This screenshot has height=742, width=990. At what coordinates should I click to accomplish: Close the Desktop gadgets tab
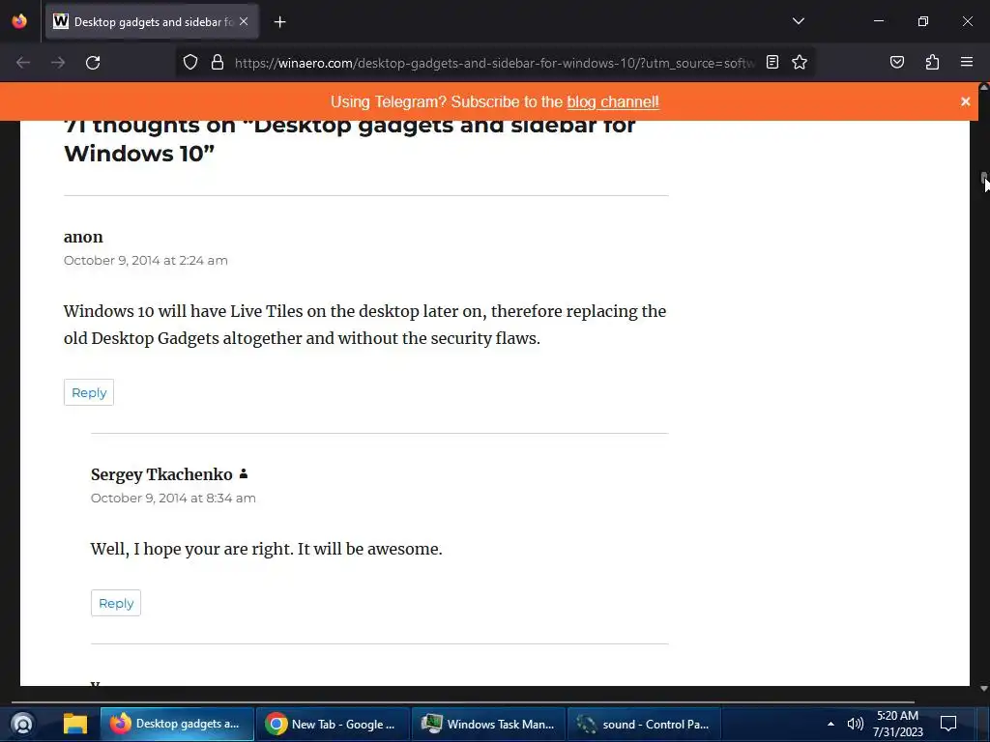click(244, 21)
